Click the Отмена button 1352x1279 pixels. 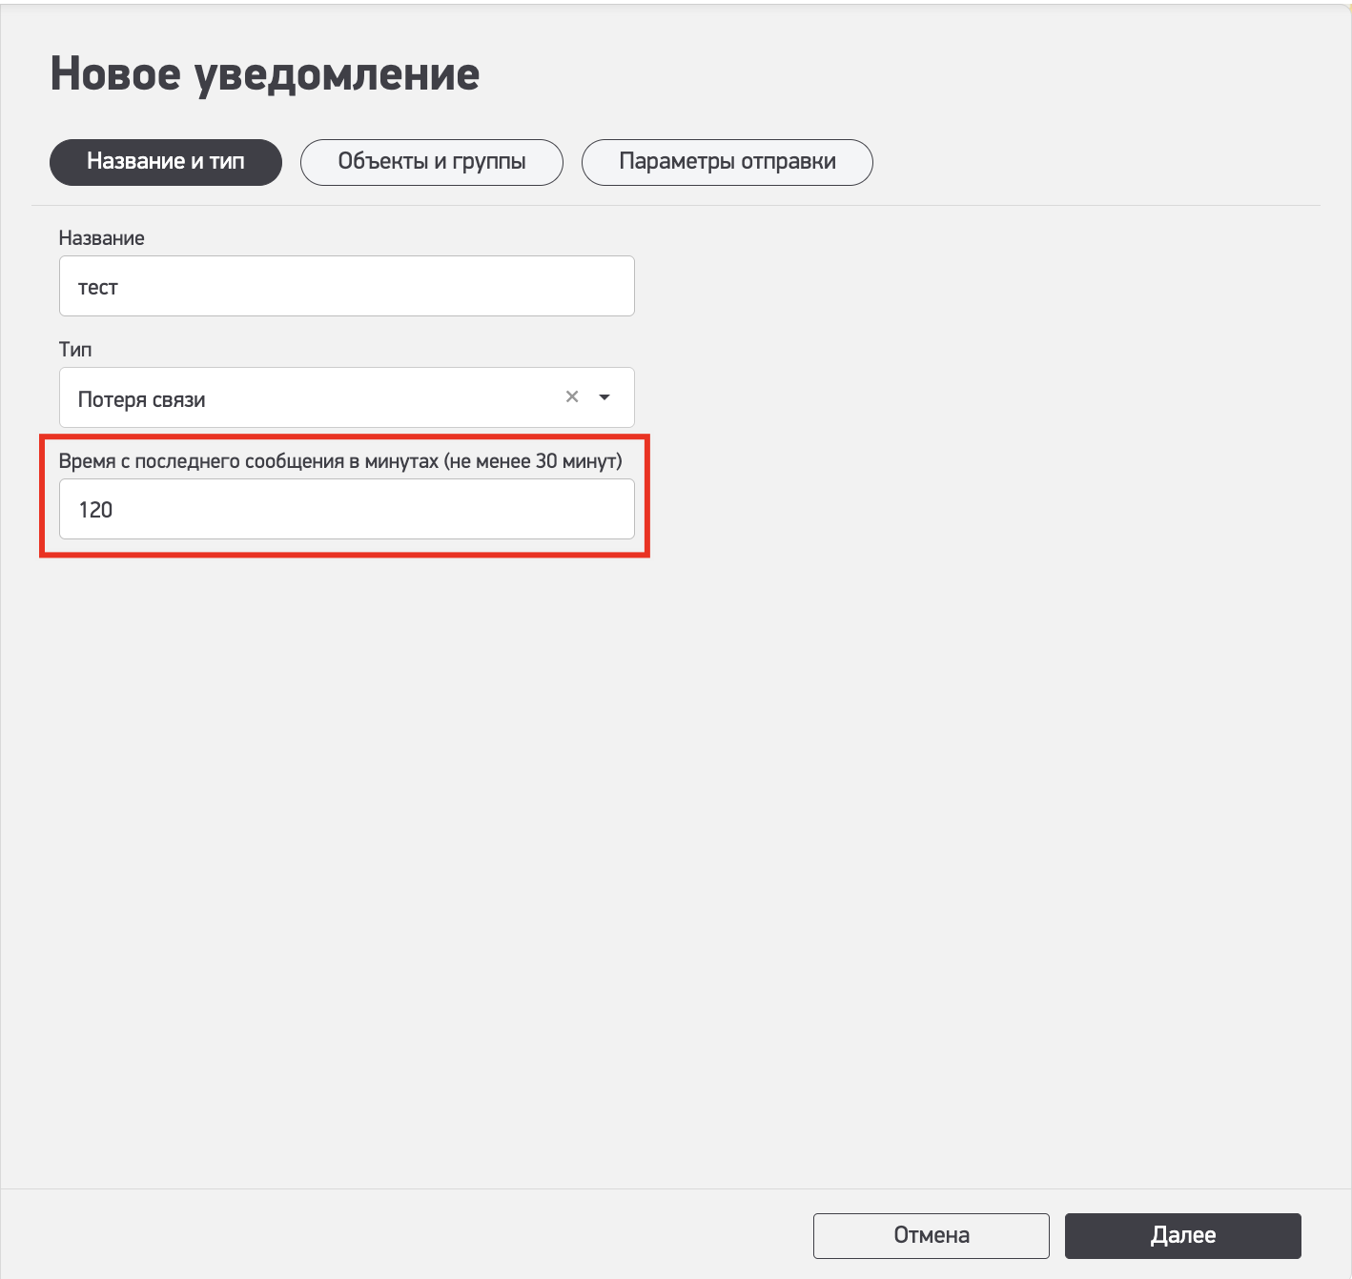(931, 1235)
